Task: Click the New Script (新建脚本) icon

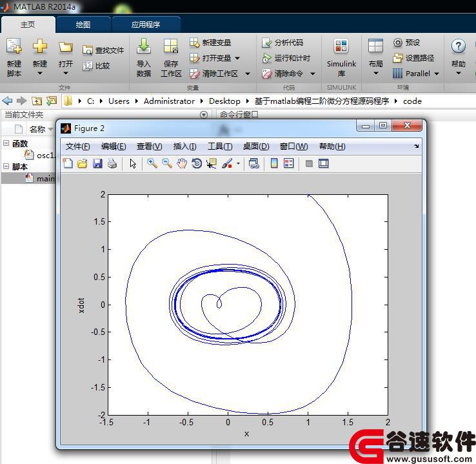Action: point(14,46)
